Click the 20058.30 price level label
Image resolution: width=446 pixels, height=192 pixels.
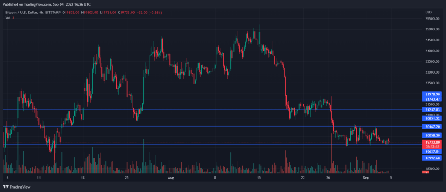coord(432,135)
